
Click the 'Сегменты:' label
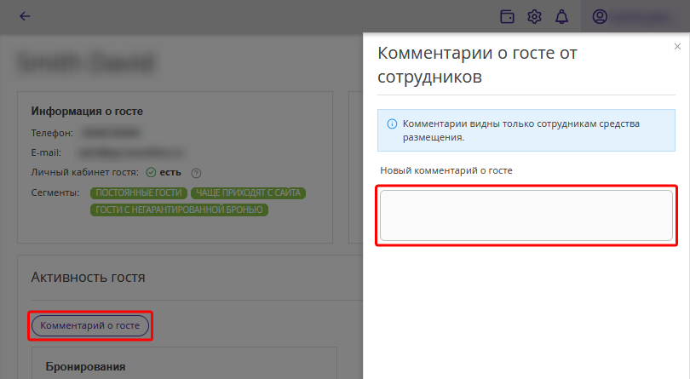(55, 192)
